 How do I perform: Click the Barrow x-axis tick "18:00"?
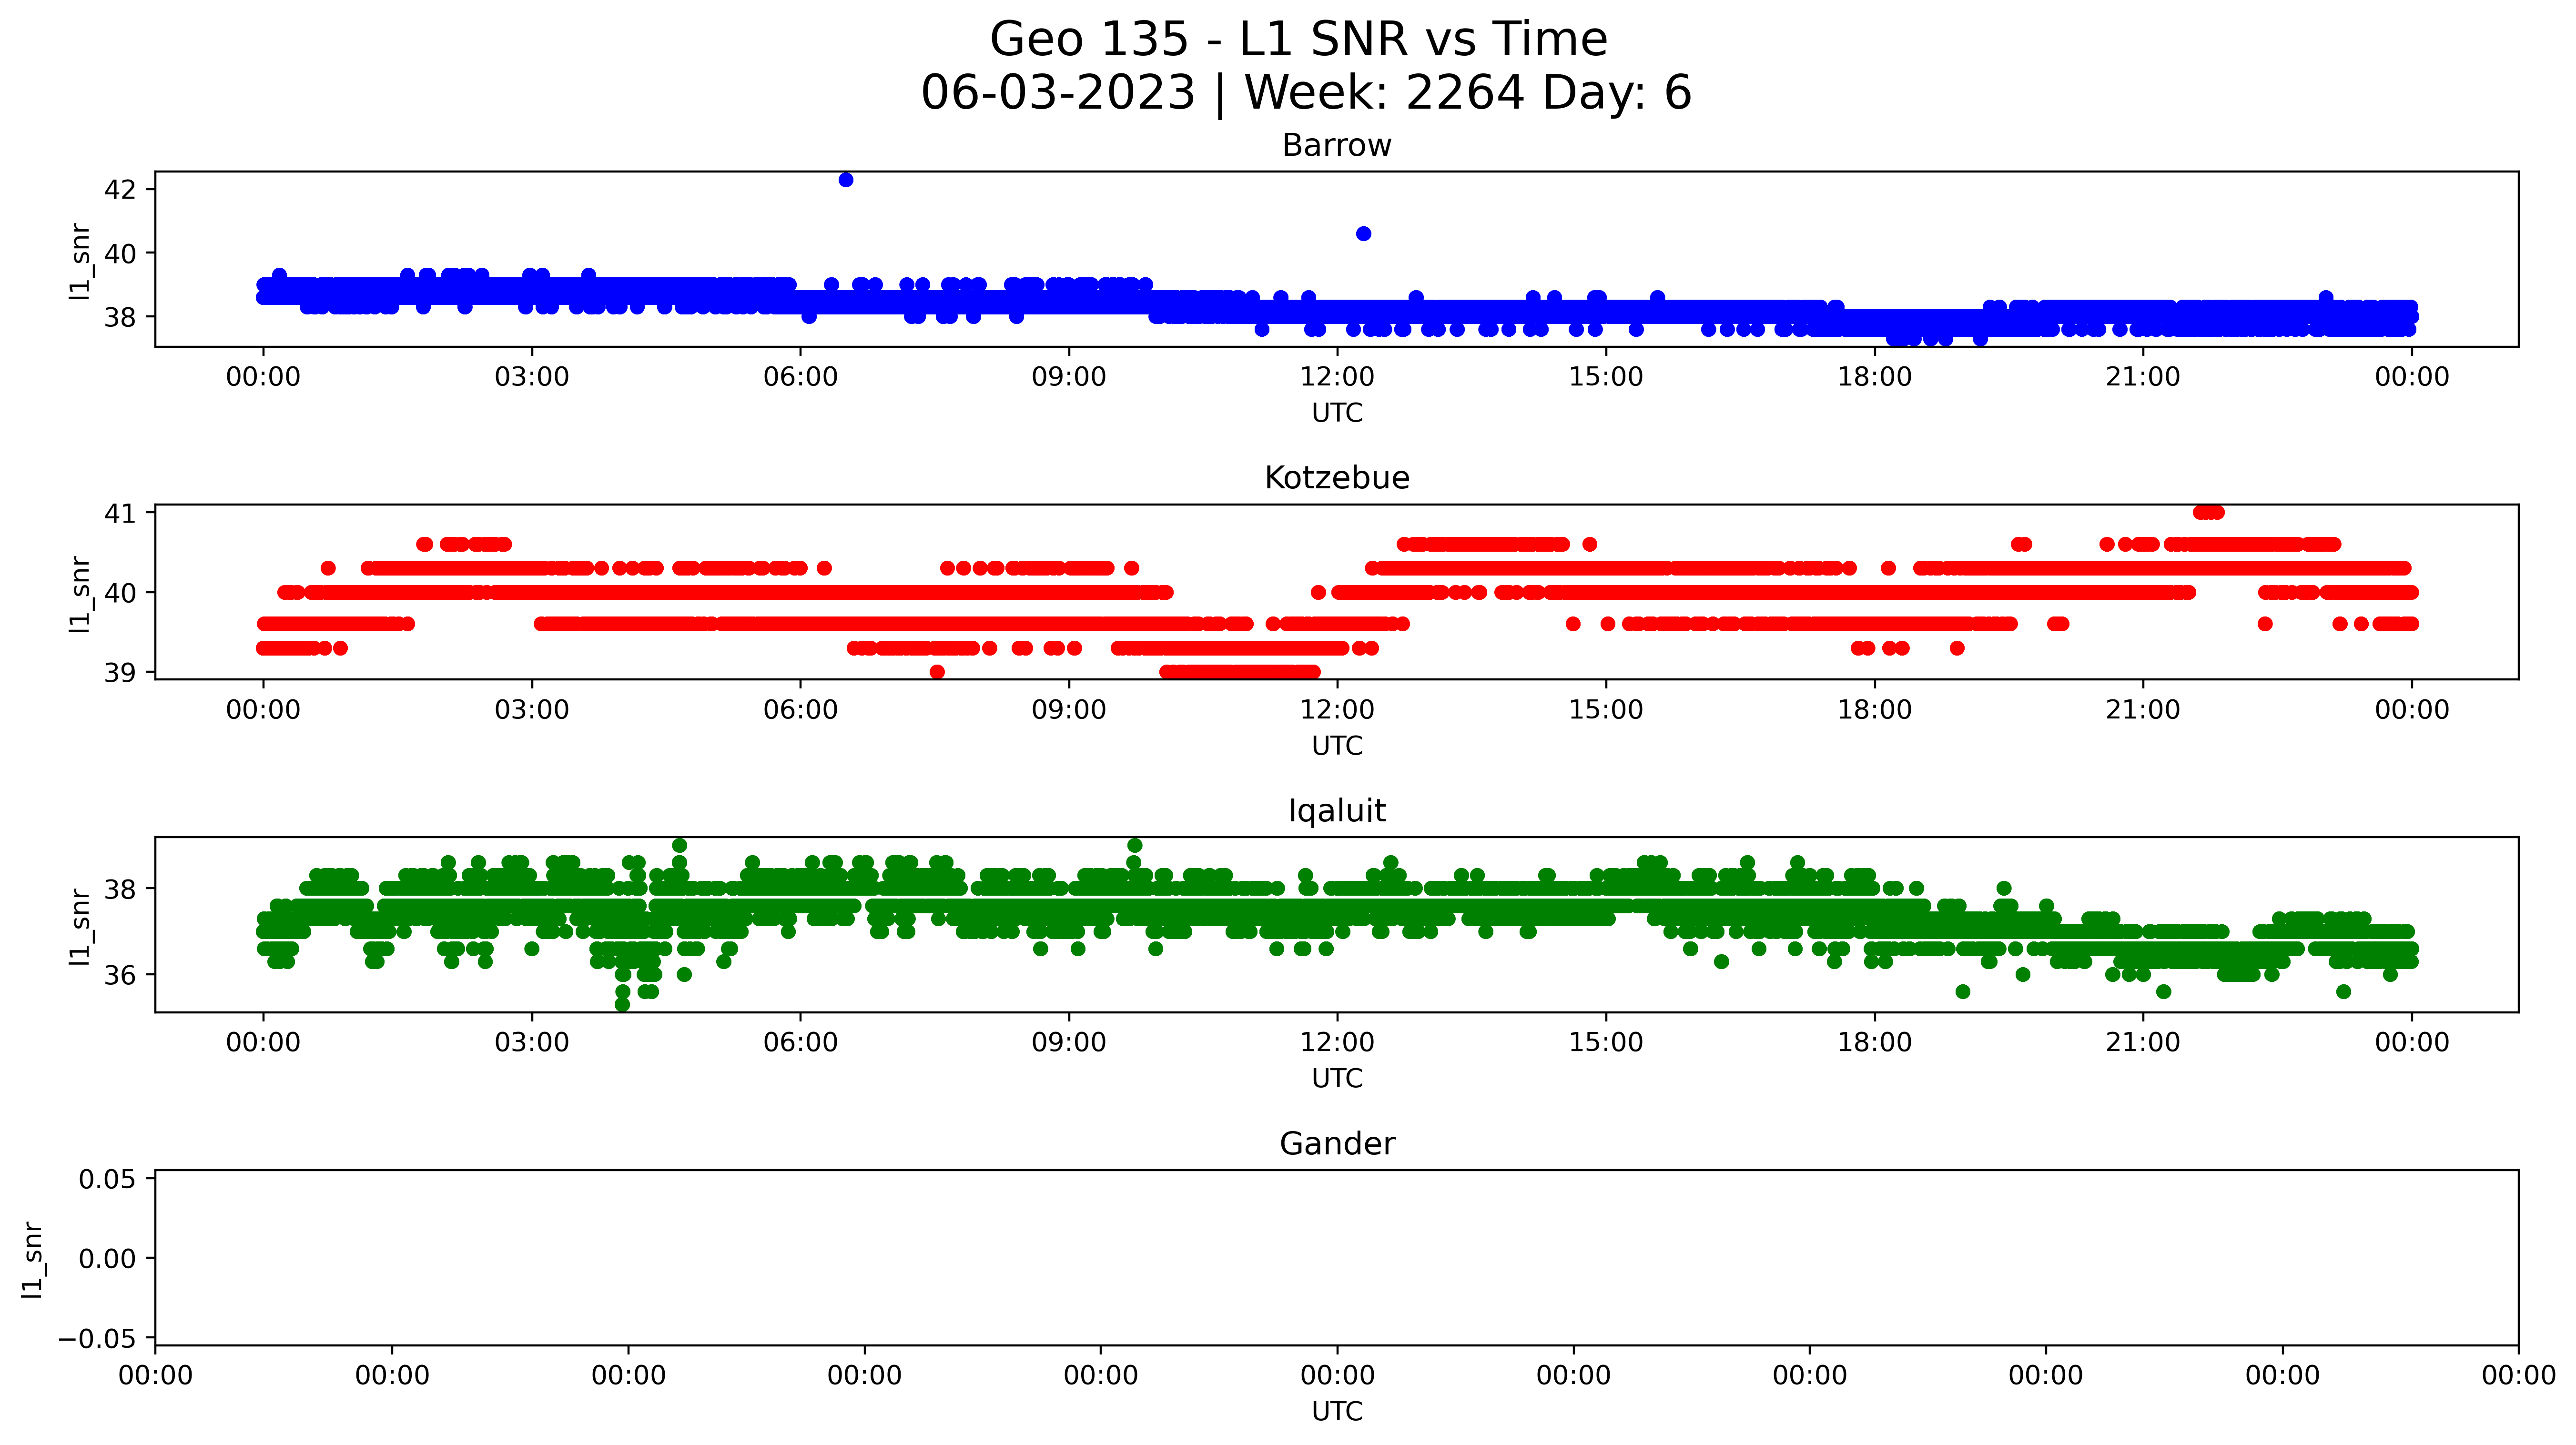(x=1874, y=377)
